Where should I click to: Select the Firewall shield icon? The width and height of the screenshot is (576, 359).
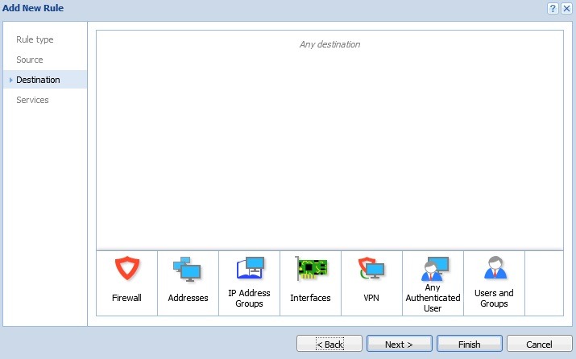coord(126,269)
